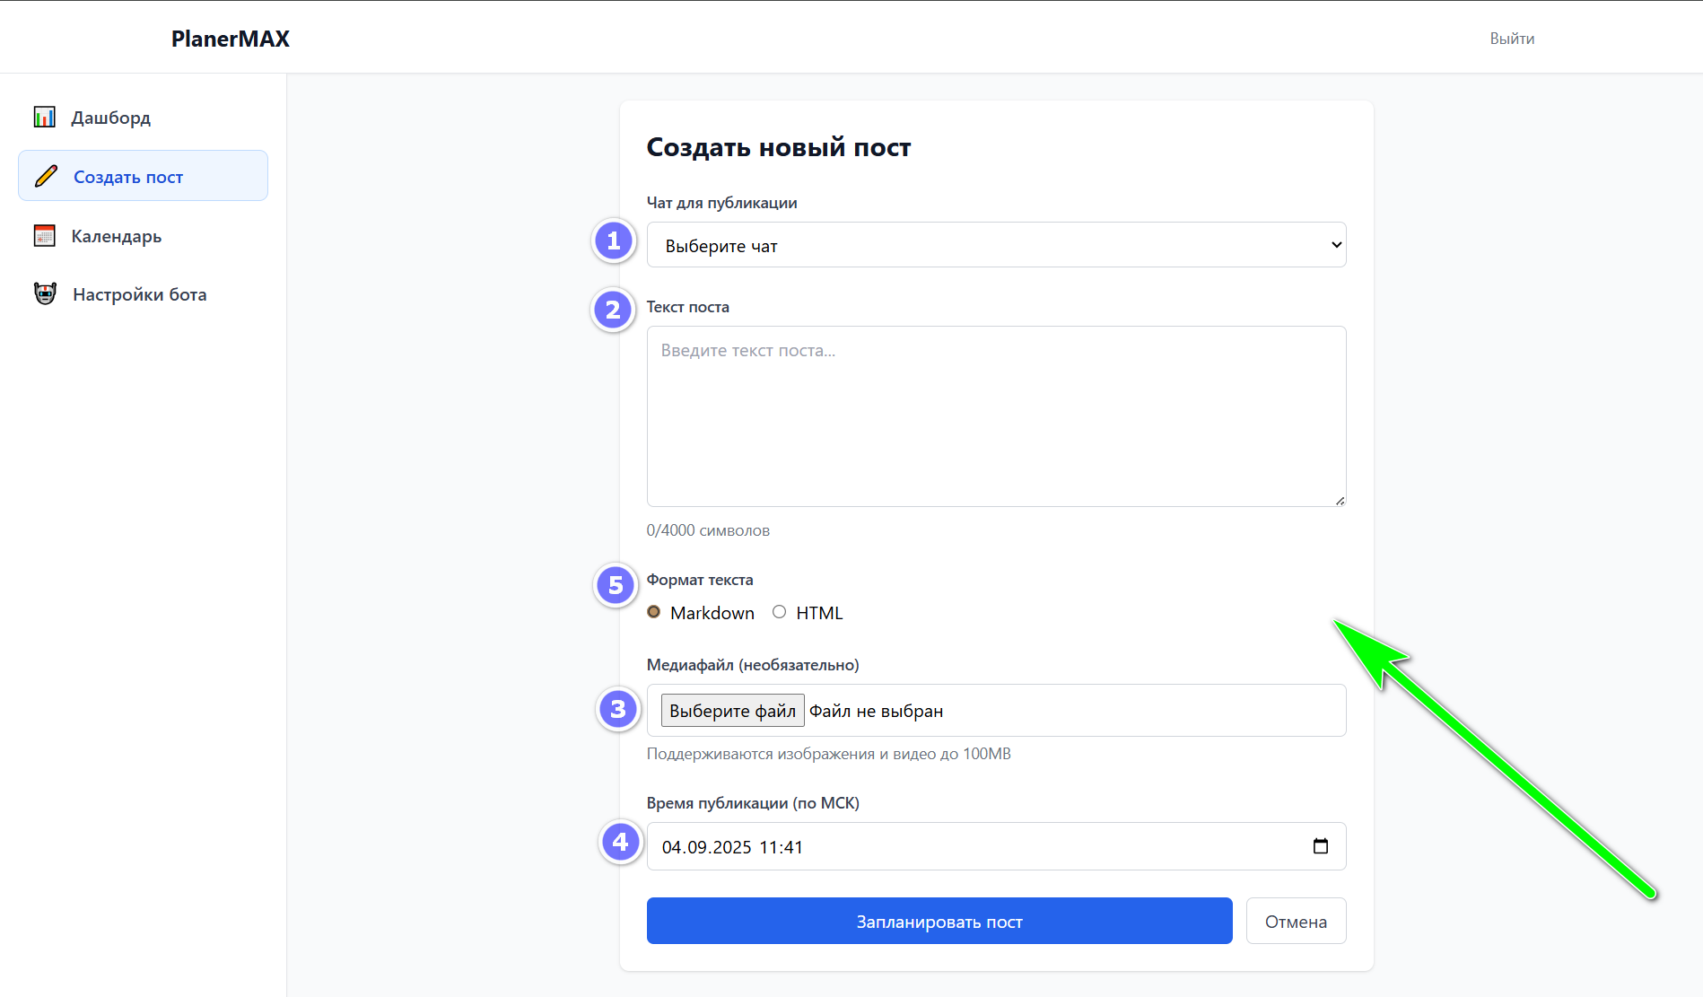
Task: Click the text area resize handle corner
Action: click(1340, 501)
